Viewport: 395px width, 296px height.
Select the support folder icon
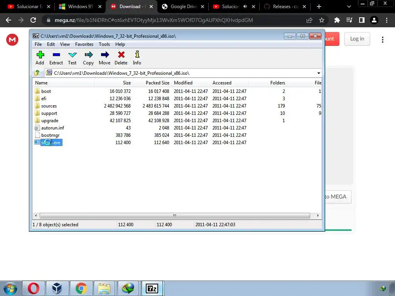point(37,113)
